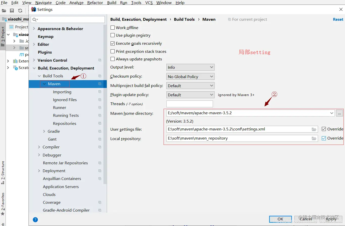Image resolution: width=345 pixels, height=226 pixels.
Task: Click the project-level icon beside Gradle-Android Compiler
Action: 100,210
